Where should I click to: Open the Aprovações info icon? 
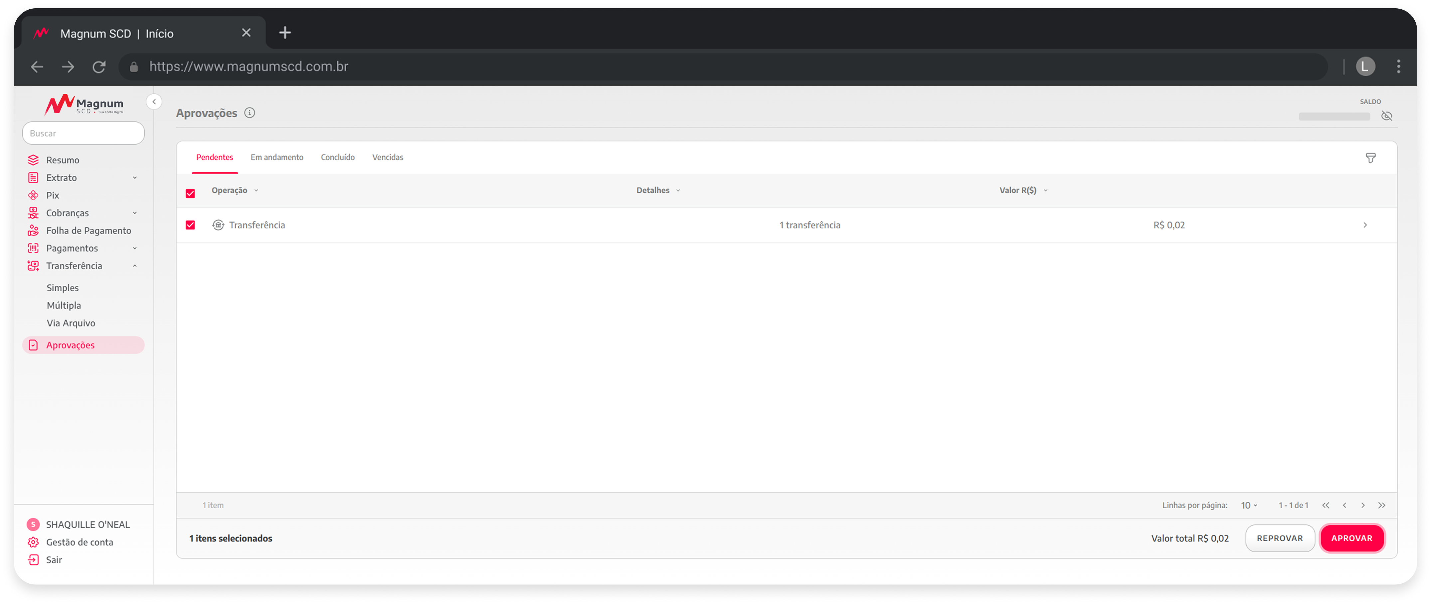[x=250, y=113]
